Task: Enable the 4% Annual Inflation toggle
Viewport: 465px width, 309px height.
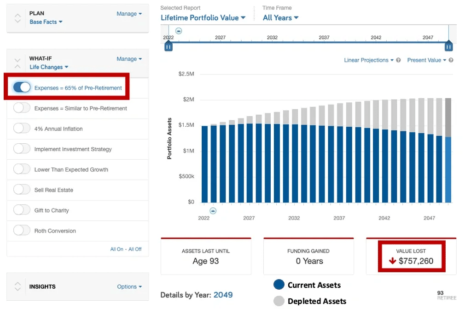Action: pos(22,129)
